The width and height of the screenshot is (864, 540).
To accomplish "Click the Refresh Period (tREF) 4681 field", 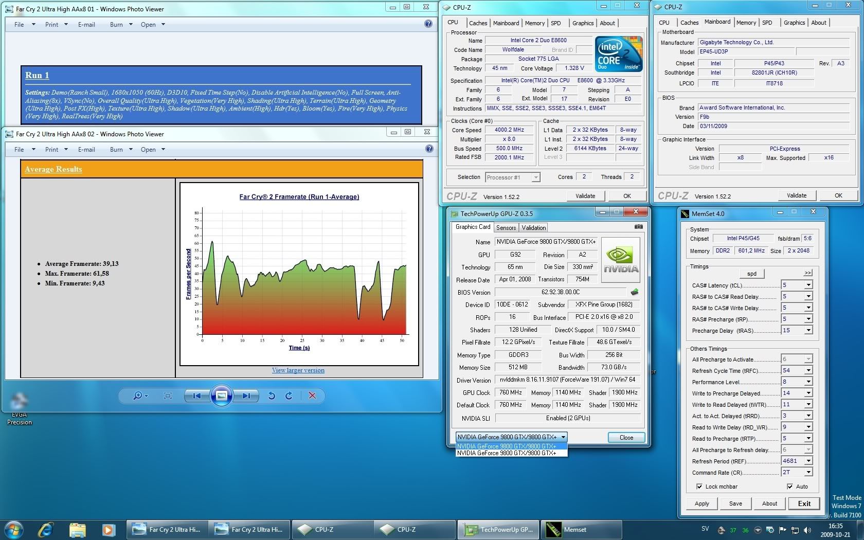I will [x=793, y=461].
